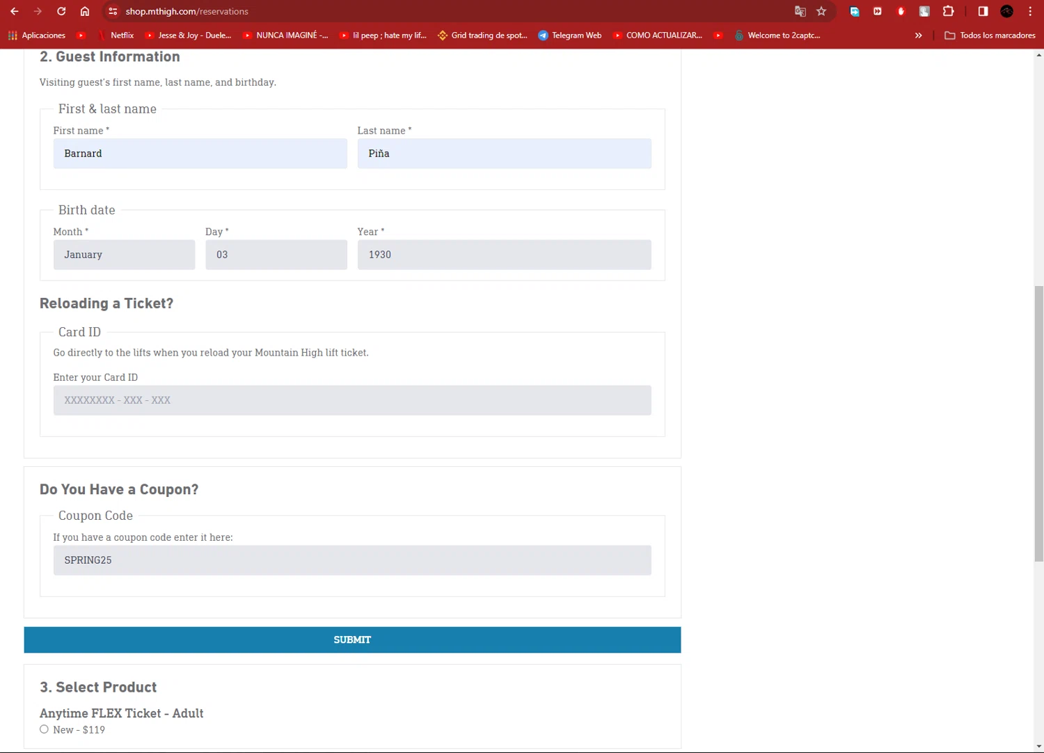
Task: Open the NUNCA IMAGINÉ bookmark
Action: point(285,35)
